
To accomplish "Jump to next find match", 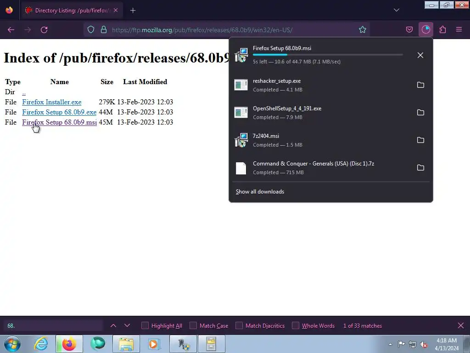I will pos(127,326).
